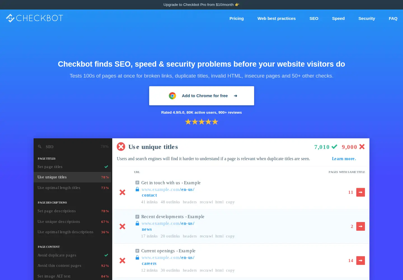Click headers on the careers row

190,270
